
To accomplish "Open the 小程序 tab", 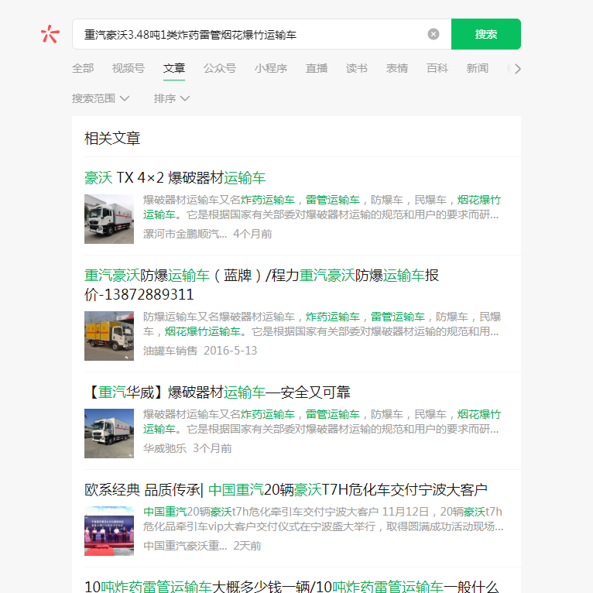I will tap(271, 68).
